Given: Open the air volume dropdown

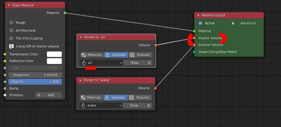Looking at the screenshot, I should click(x=102, y=63).
